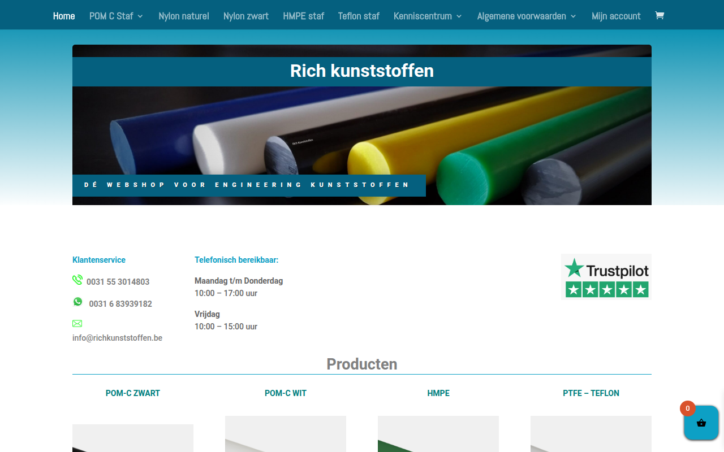Click the Producten section heading

click(362, 364)
